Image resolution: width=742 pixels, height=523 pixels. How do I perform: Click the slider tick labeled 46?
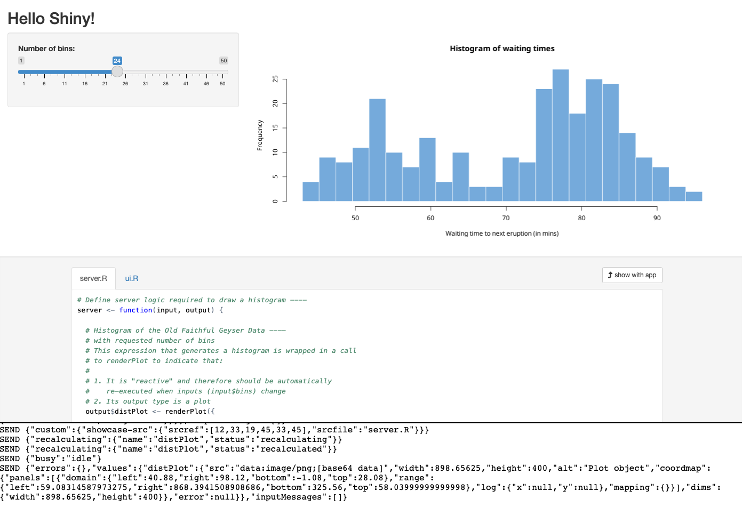[x=206, y=83]
